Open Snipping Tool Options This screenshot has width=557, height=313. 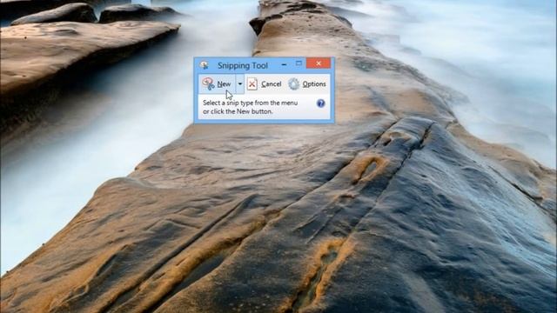point(307,84)
